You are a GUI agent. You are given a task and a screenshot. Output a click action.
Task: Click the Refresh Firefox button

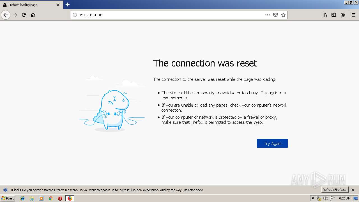click(x=335, y=190)
